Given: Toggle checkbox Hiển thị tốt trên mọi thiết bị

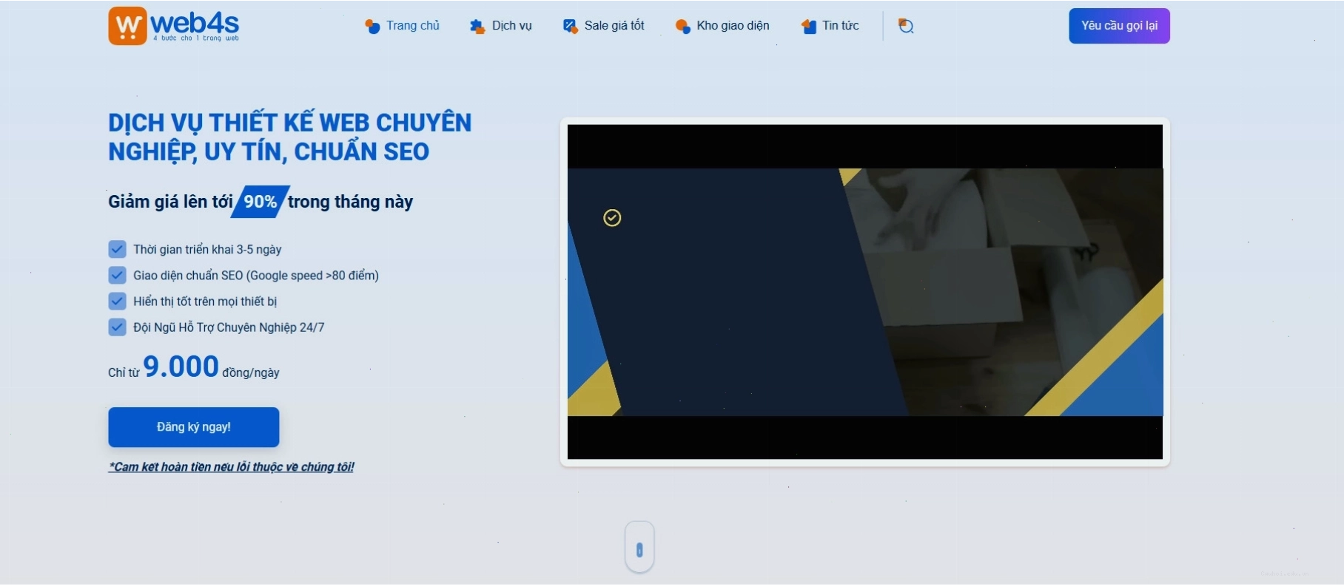Looking at the screenshot, I should pyautogui.click(x=117, y=301).
